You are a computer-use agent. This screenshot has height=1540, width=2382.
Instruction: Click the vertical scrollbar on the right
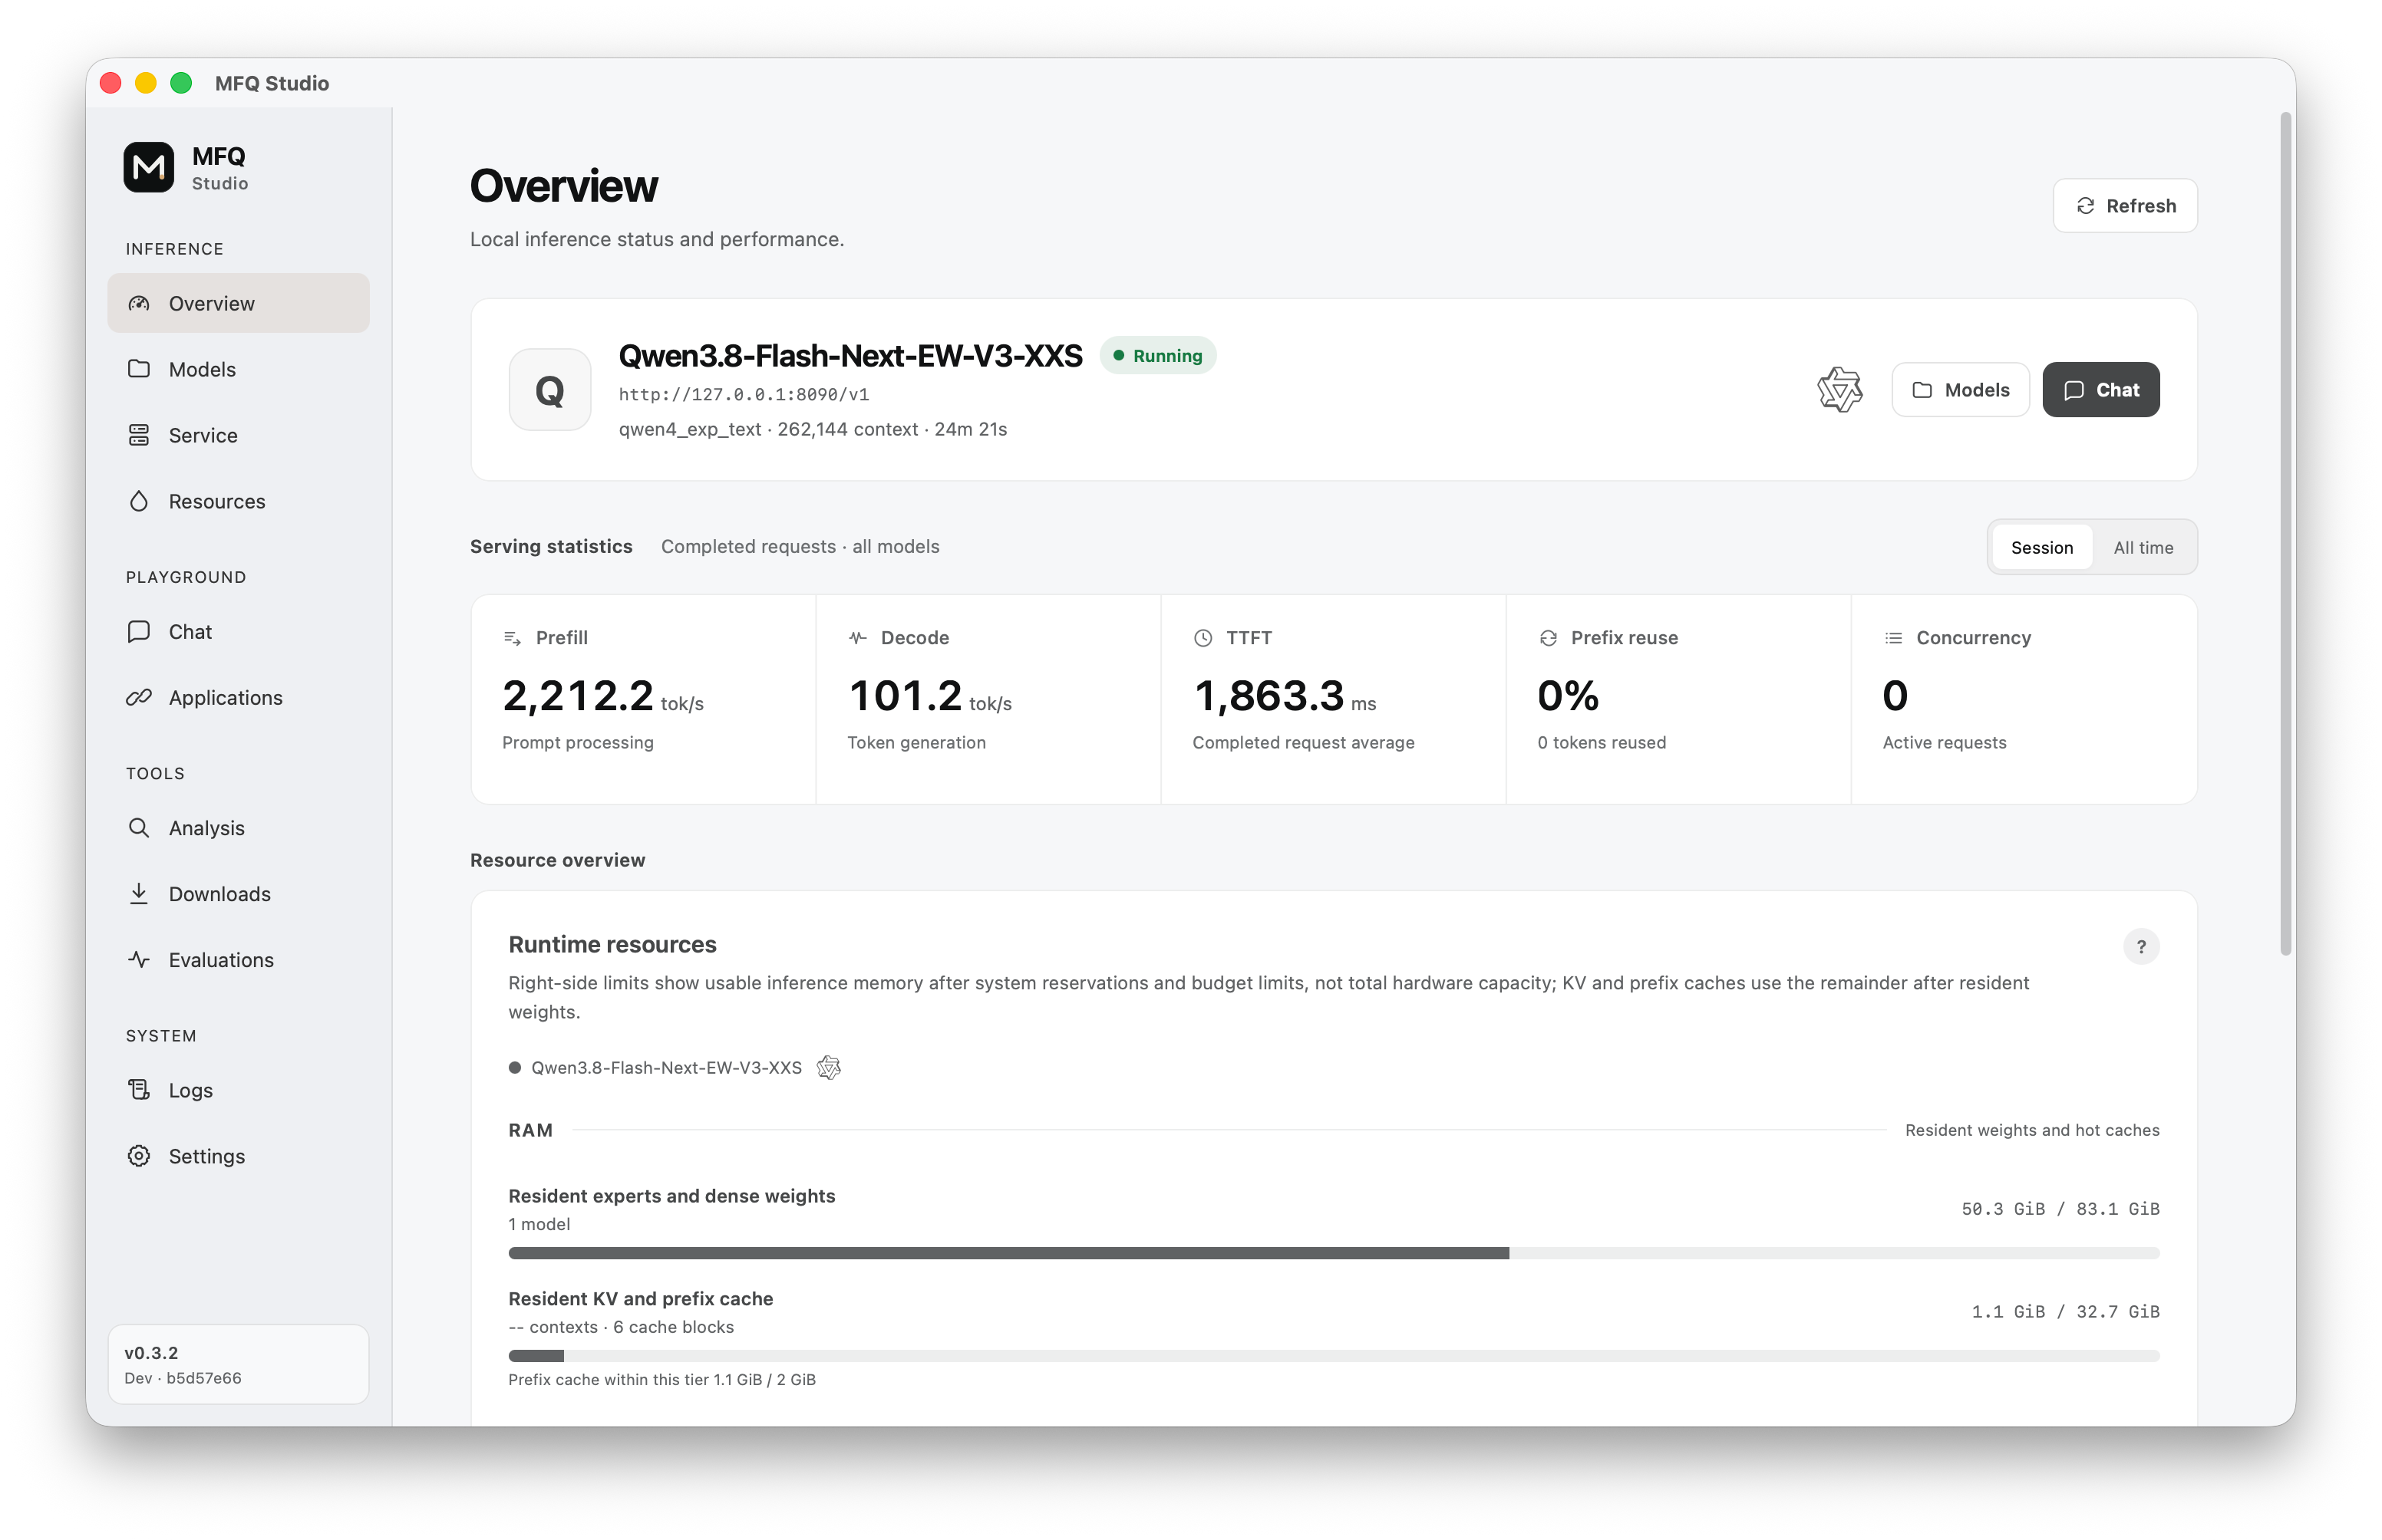pos(2285,534)
